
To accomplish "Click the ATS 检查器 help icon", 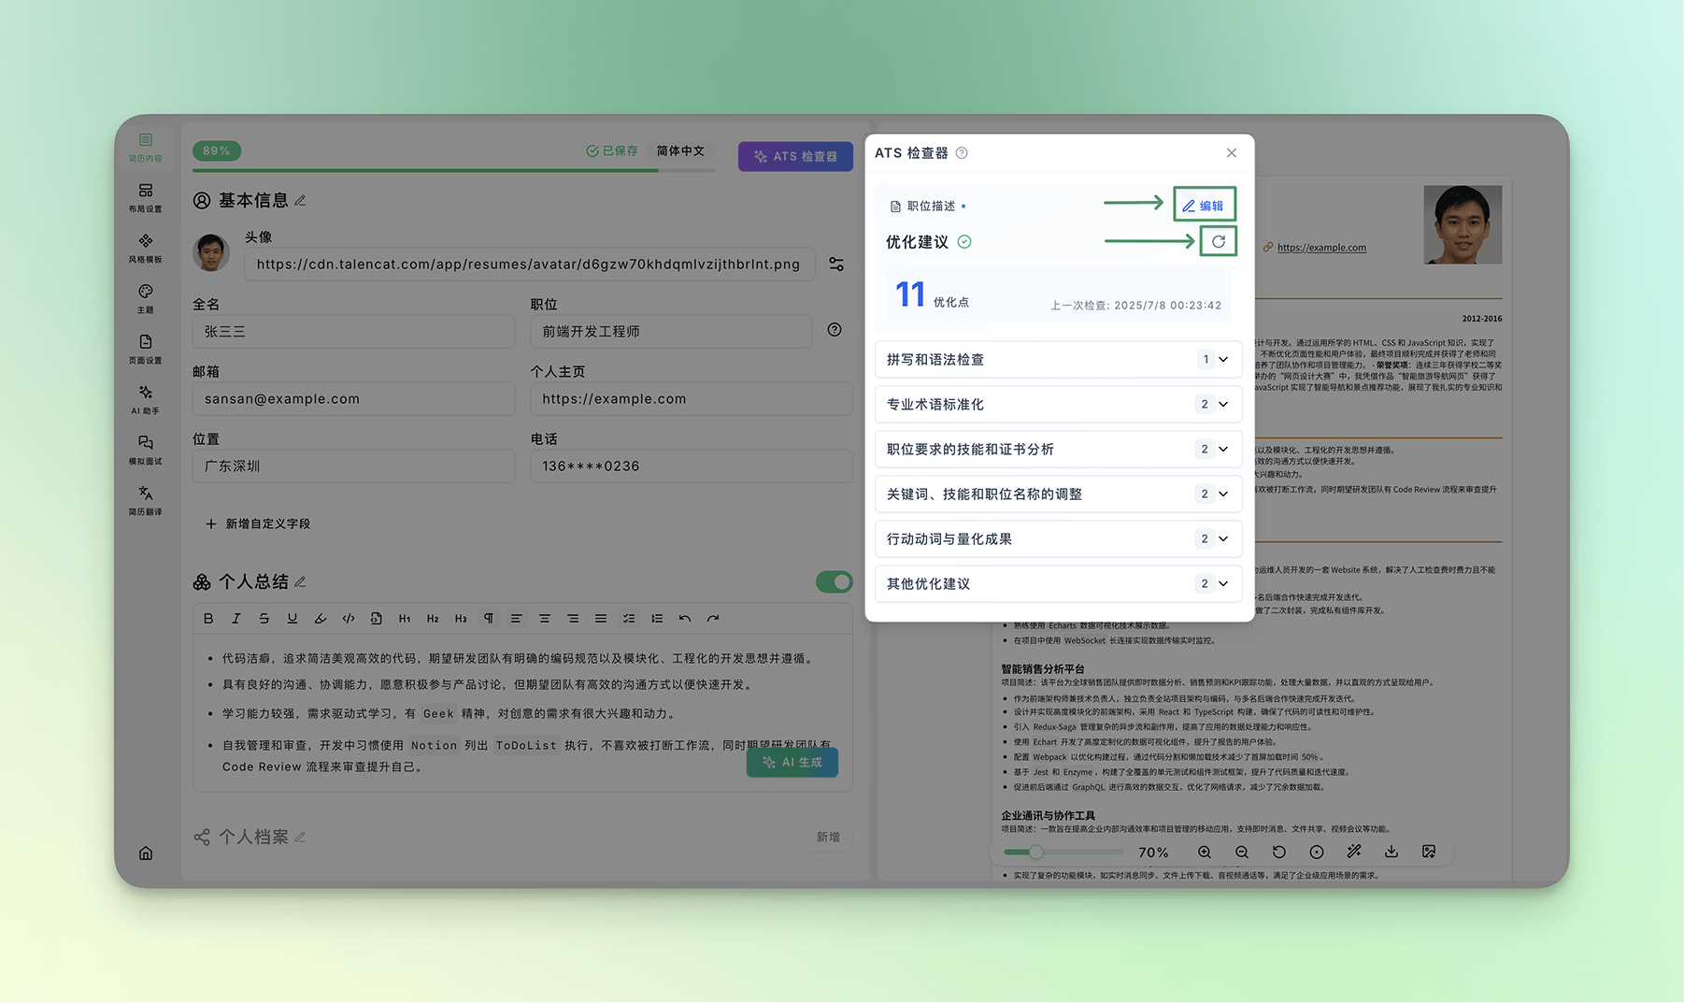I will 962,153.
